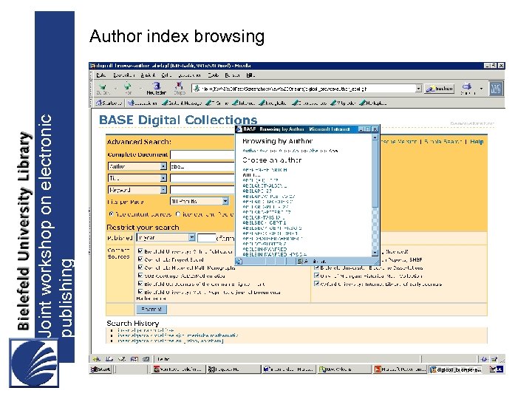Click the Mozilla throbber logo icon
This screenshot has width=532, height=399.
(x=496, y=89)
